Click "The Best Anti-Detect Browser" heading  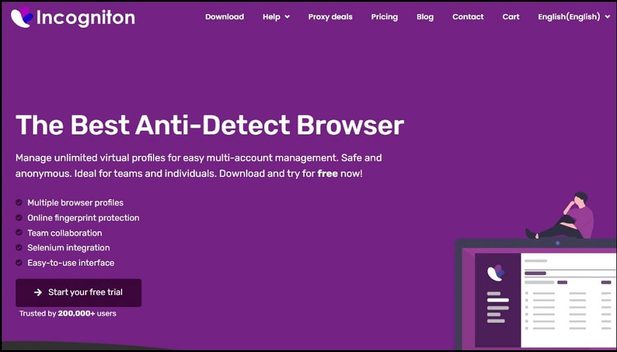point(210,125)
